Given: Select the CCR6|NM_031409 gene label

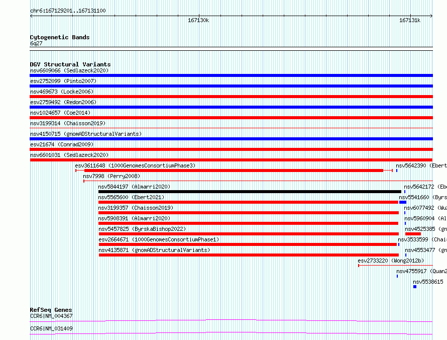Looking at the screenshot, I should pos(51,328).
